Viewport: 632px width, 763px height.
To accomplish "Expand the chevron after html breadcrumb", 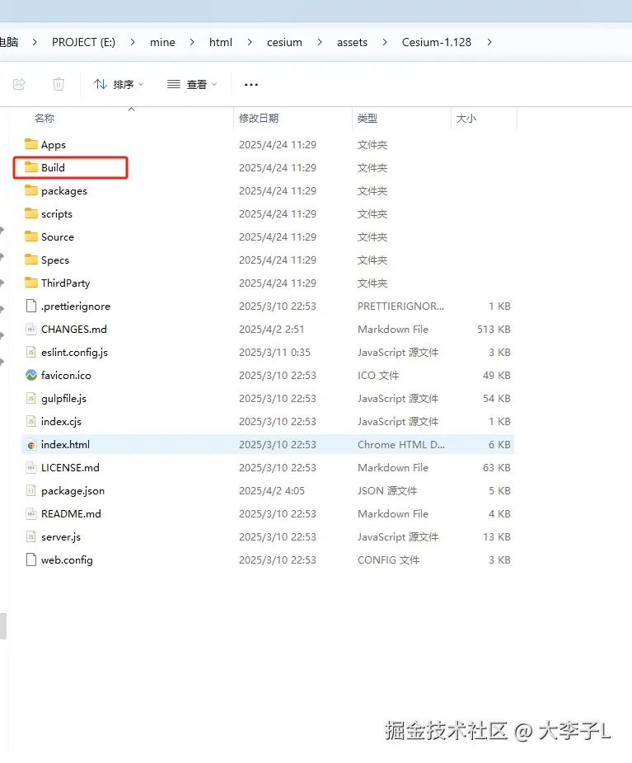I will 250,42.
